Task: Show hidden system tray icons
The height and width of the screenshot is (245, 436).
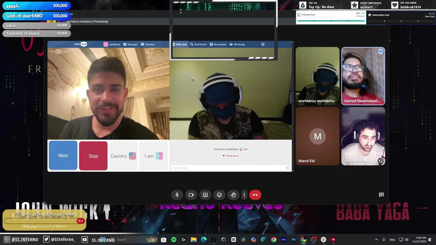Action: point(376,240)
